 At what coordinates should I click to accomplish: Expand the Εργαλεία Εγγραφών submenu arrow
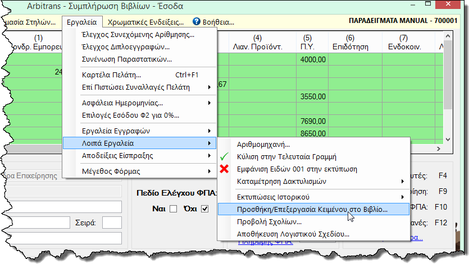tap(210, 131)
